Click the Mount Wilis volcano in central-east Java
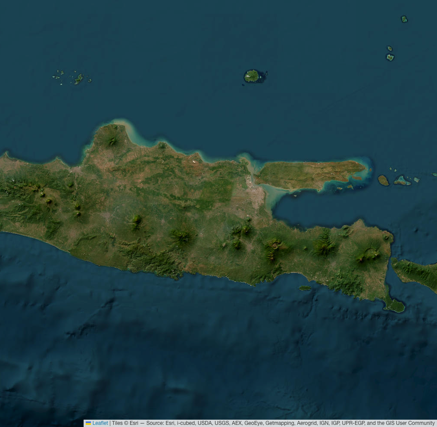The height and width of the screenshot is (427, 437). (183, 235)
